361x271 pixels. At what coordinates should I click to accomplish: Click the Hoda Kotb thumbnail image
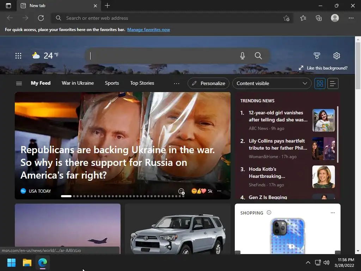tap(324, 177)
